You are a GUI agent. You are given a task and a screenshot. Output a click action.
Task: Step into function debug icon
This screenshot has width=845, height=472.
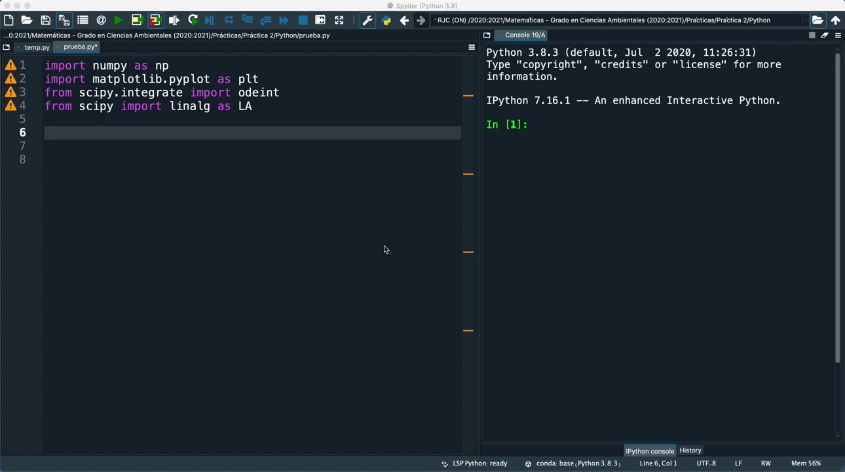[x=247, y=20]
